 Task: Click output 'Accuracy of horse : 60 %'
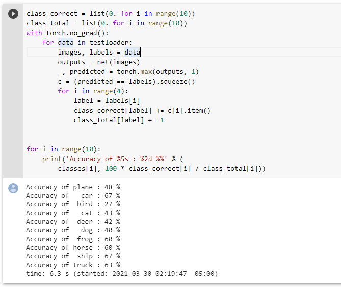coord(73,248)
